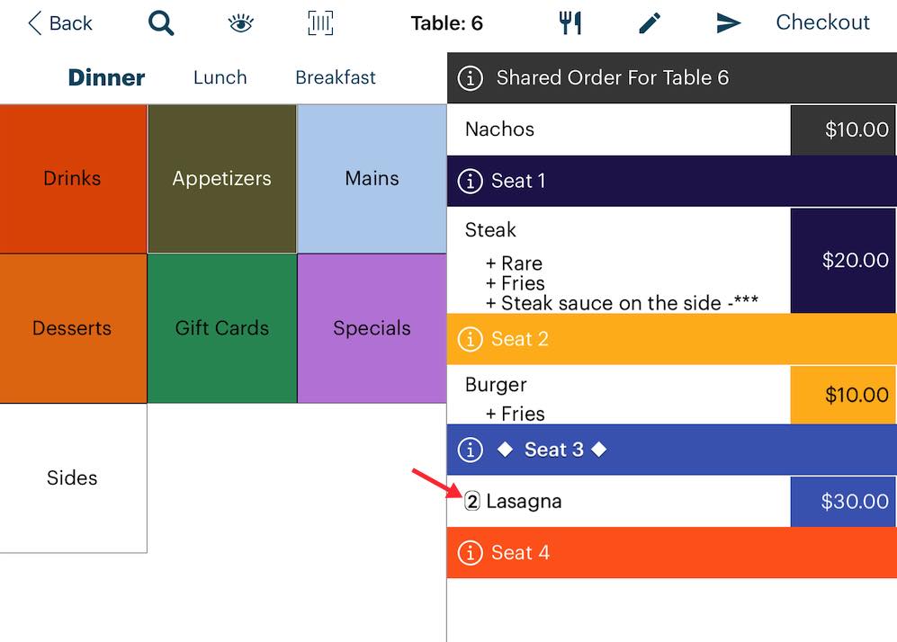This screenshot has width=897, height=642.
Task: Click the fork and knife icon
Action: (571, 23)
